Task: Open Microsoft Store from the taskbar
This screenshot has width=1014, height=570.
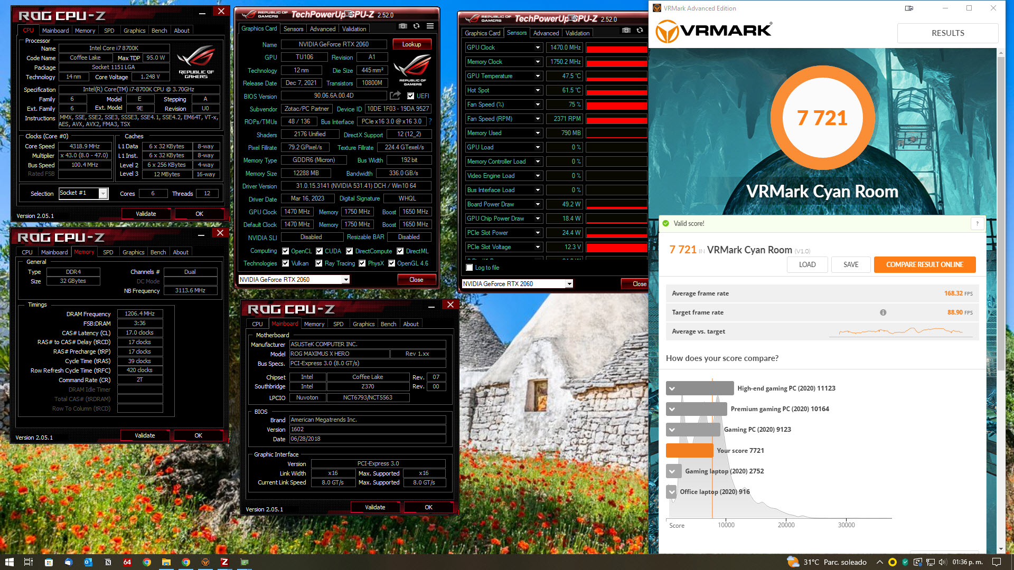Action: click(x=49, y=562)
